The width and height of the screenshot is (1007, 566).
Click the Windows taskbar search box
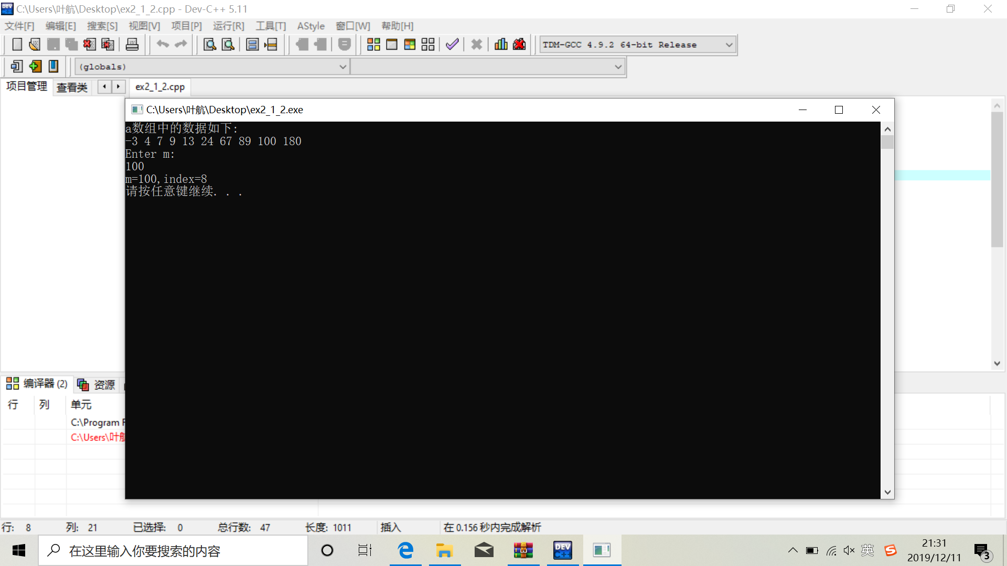(173, 551)
